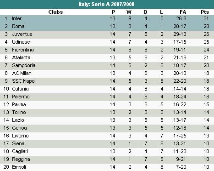The height and width of the screenshot is (171, 214).
Task: Select Livorno in the table
Action: (20, 136)
